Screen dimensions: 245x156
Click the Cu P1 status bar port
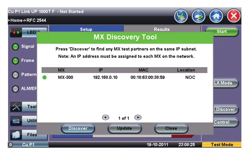28,145
